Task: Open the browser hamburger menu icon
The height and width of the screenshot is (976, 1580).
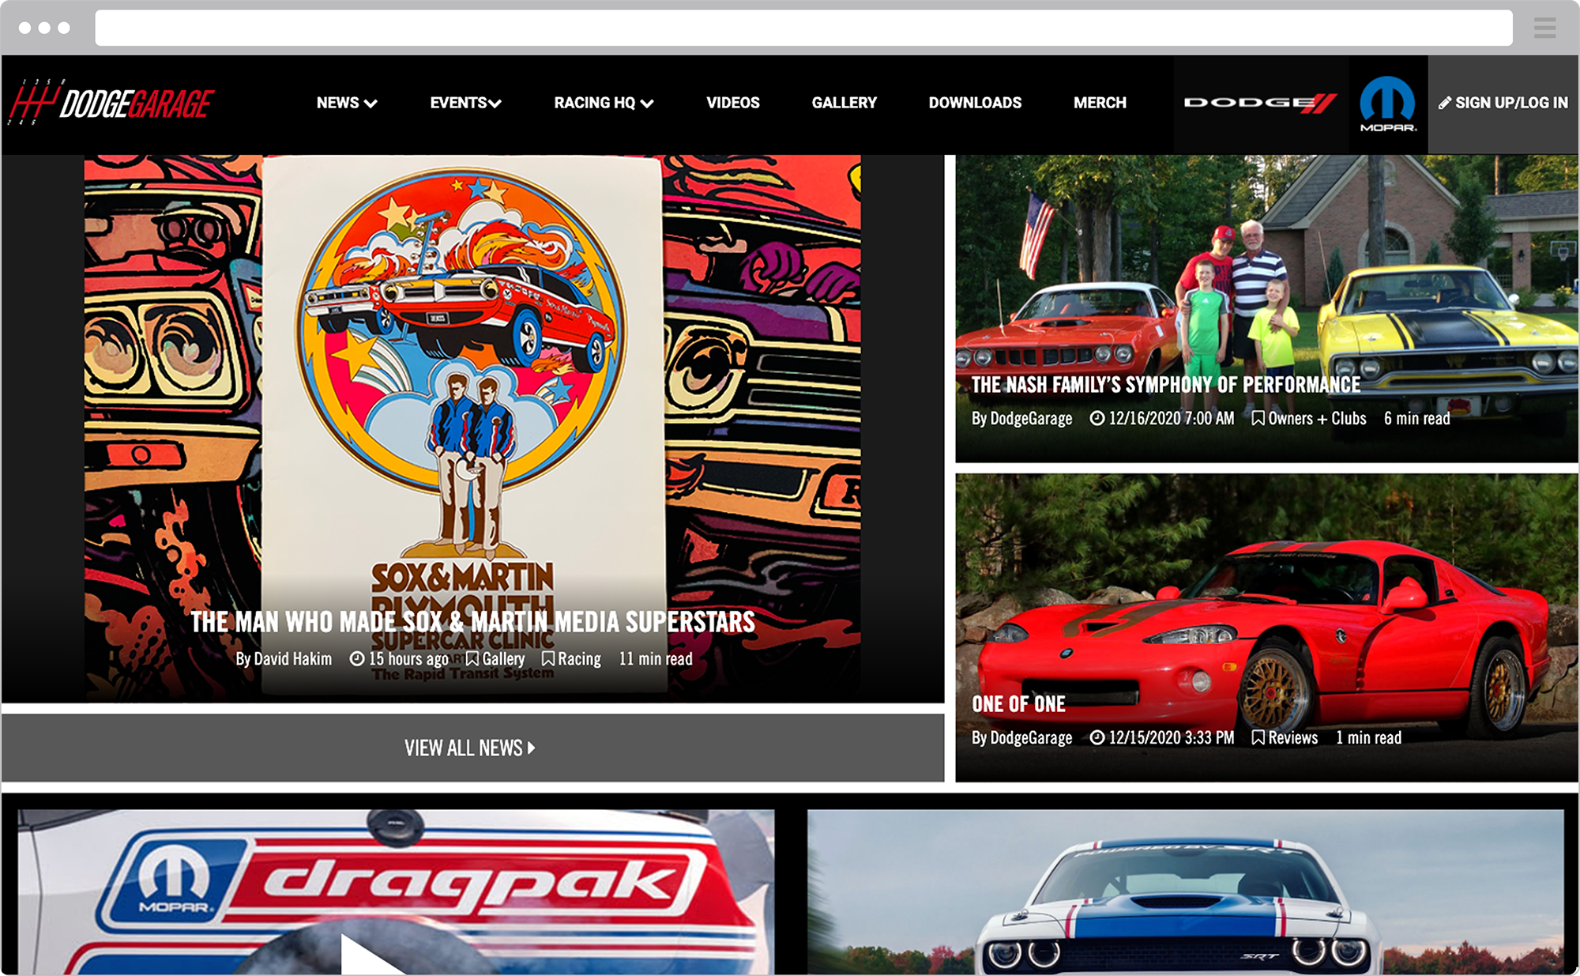Action: 1544,28
